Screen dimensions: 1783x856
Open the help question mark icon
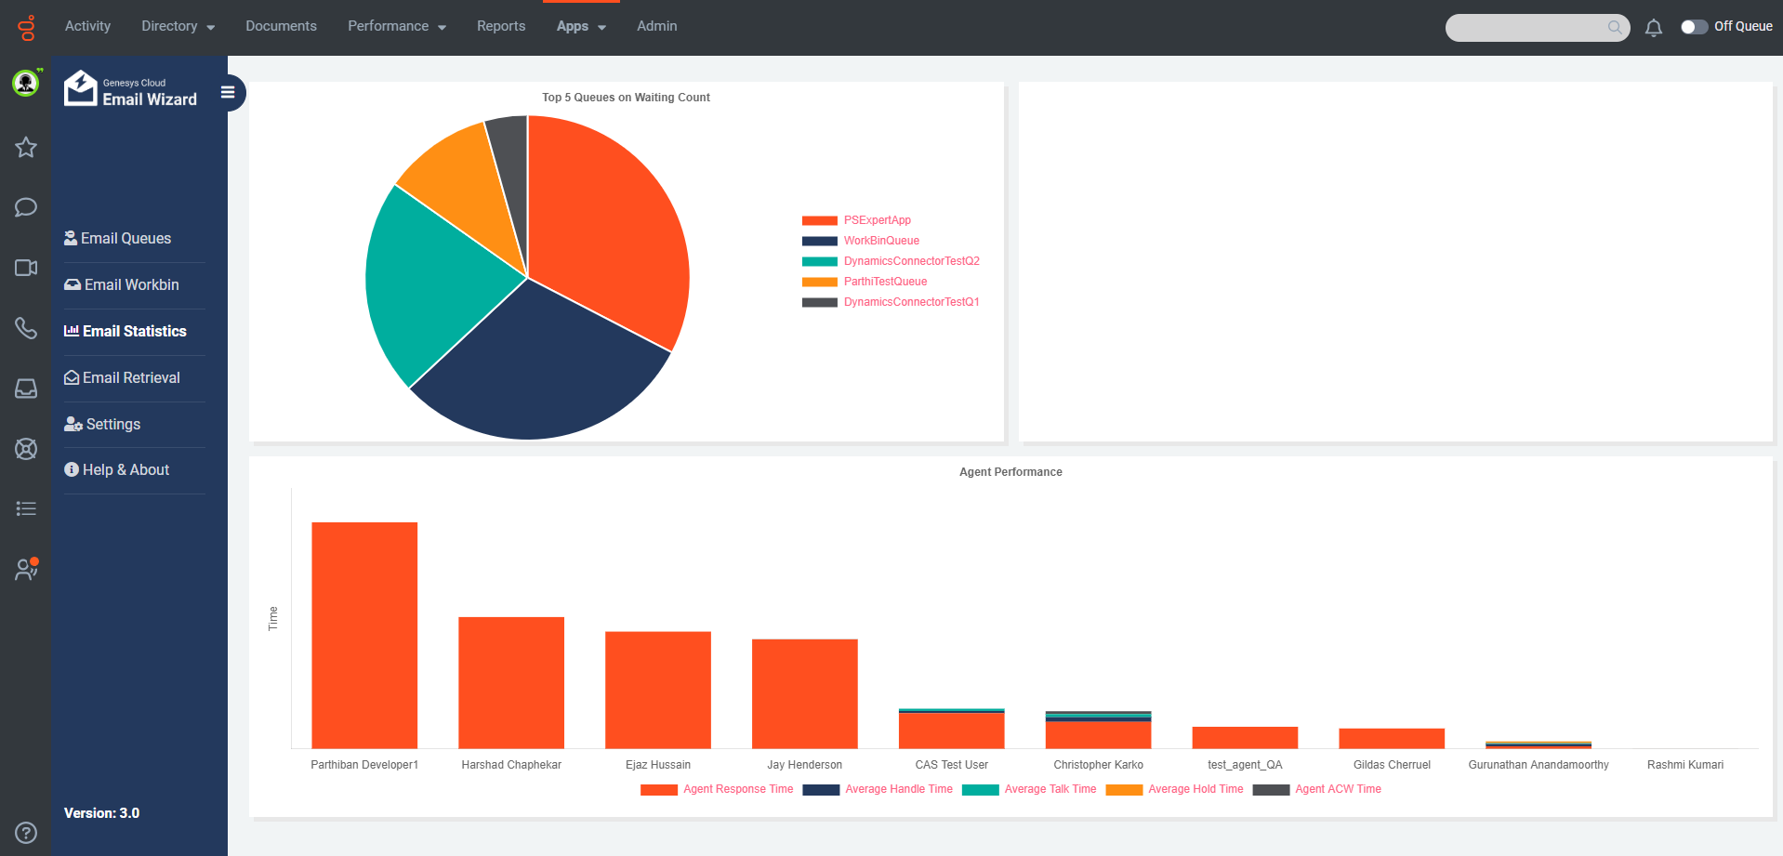[26, 833]
